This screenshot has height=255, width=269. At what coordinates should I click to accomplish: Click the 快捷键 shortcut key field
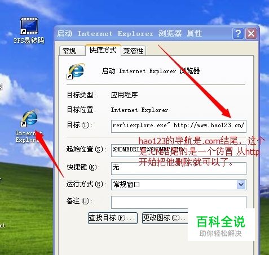[x=179, y=168]
